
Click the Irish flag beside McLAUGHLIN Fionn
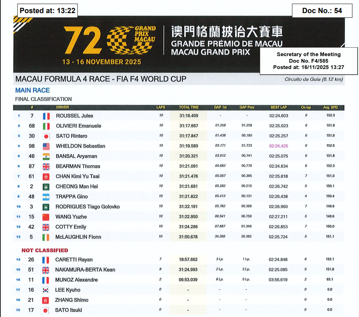46,237
